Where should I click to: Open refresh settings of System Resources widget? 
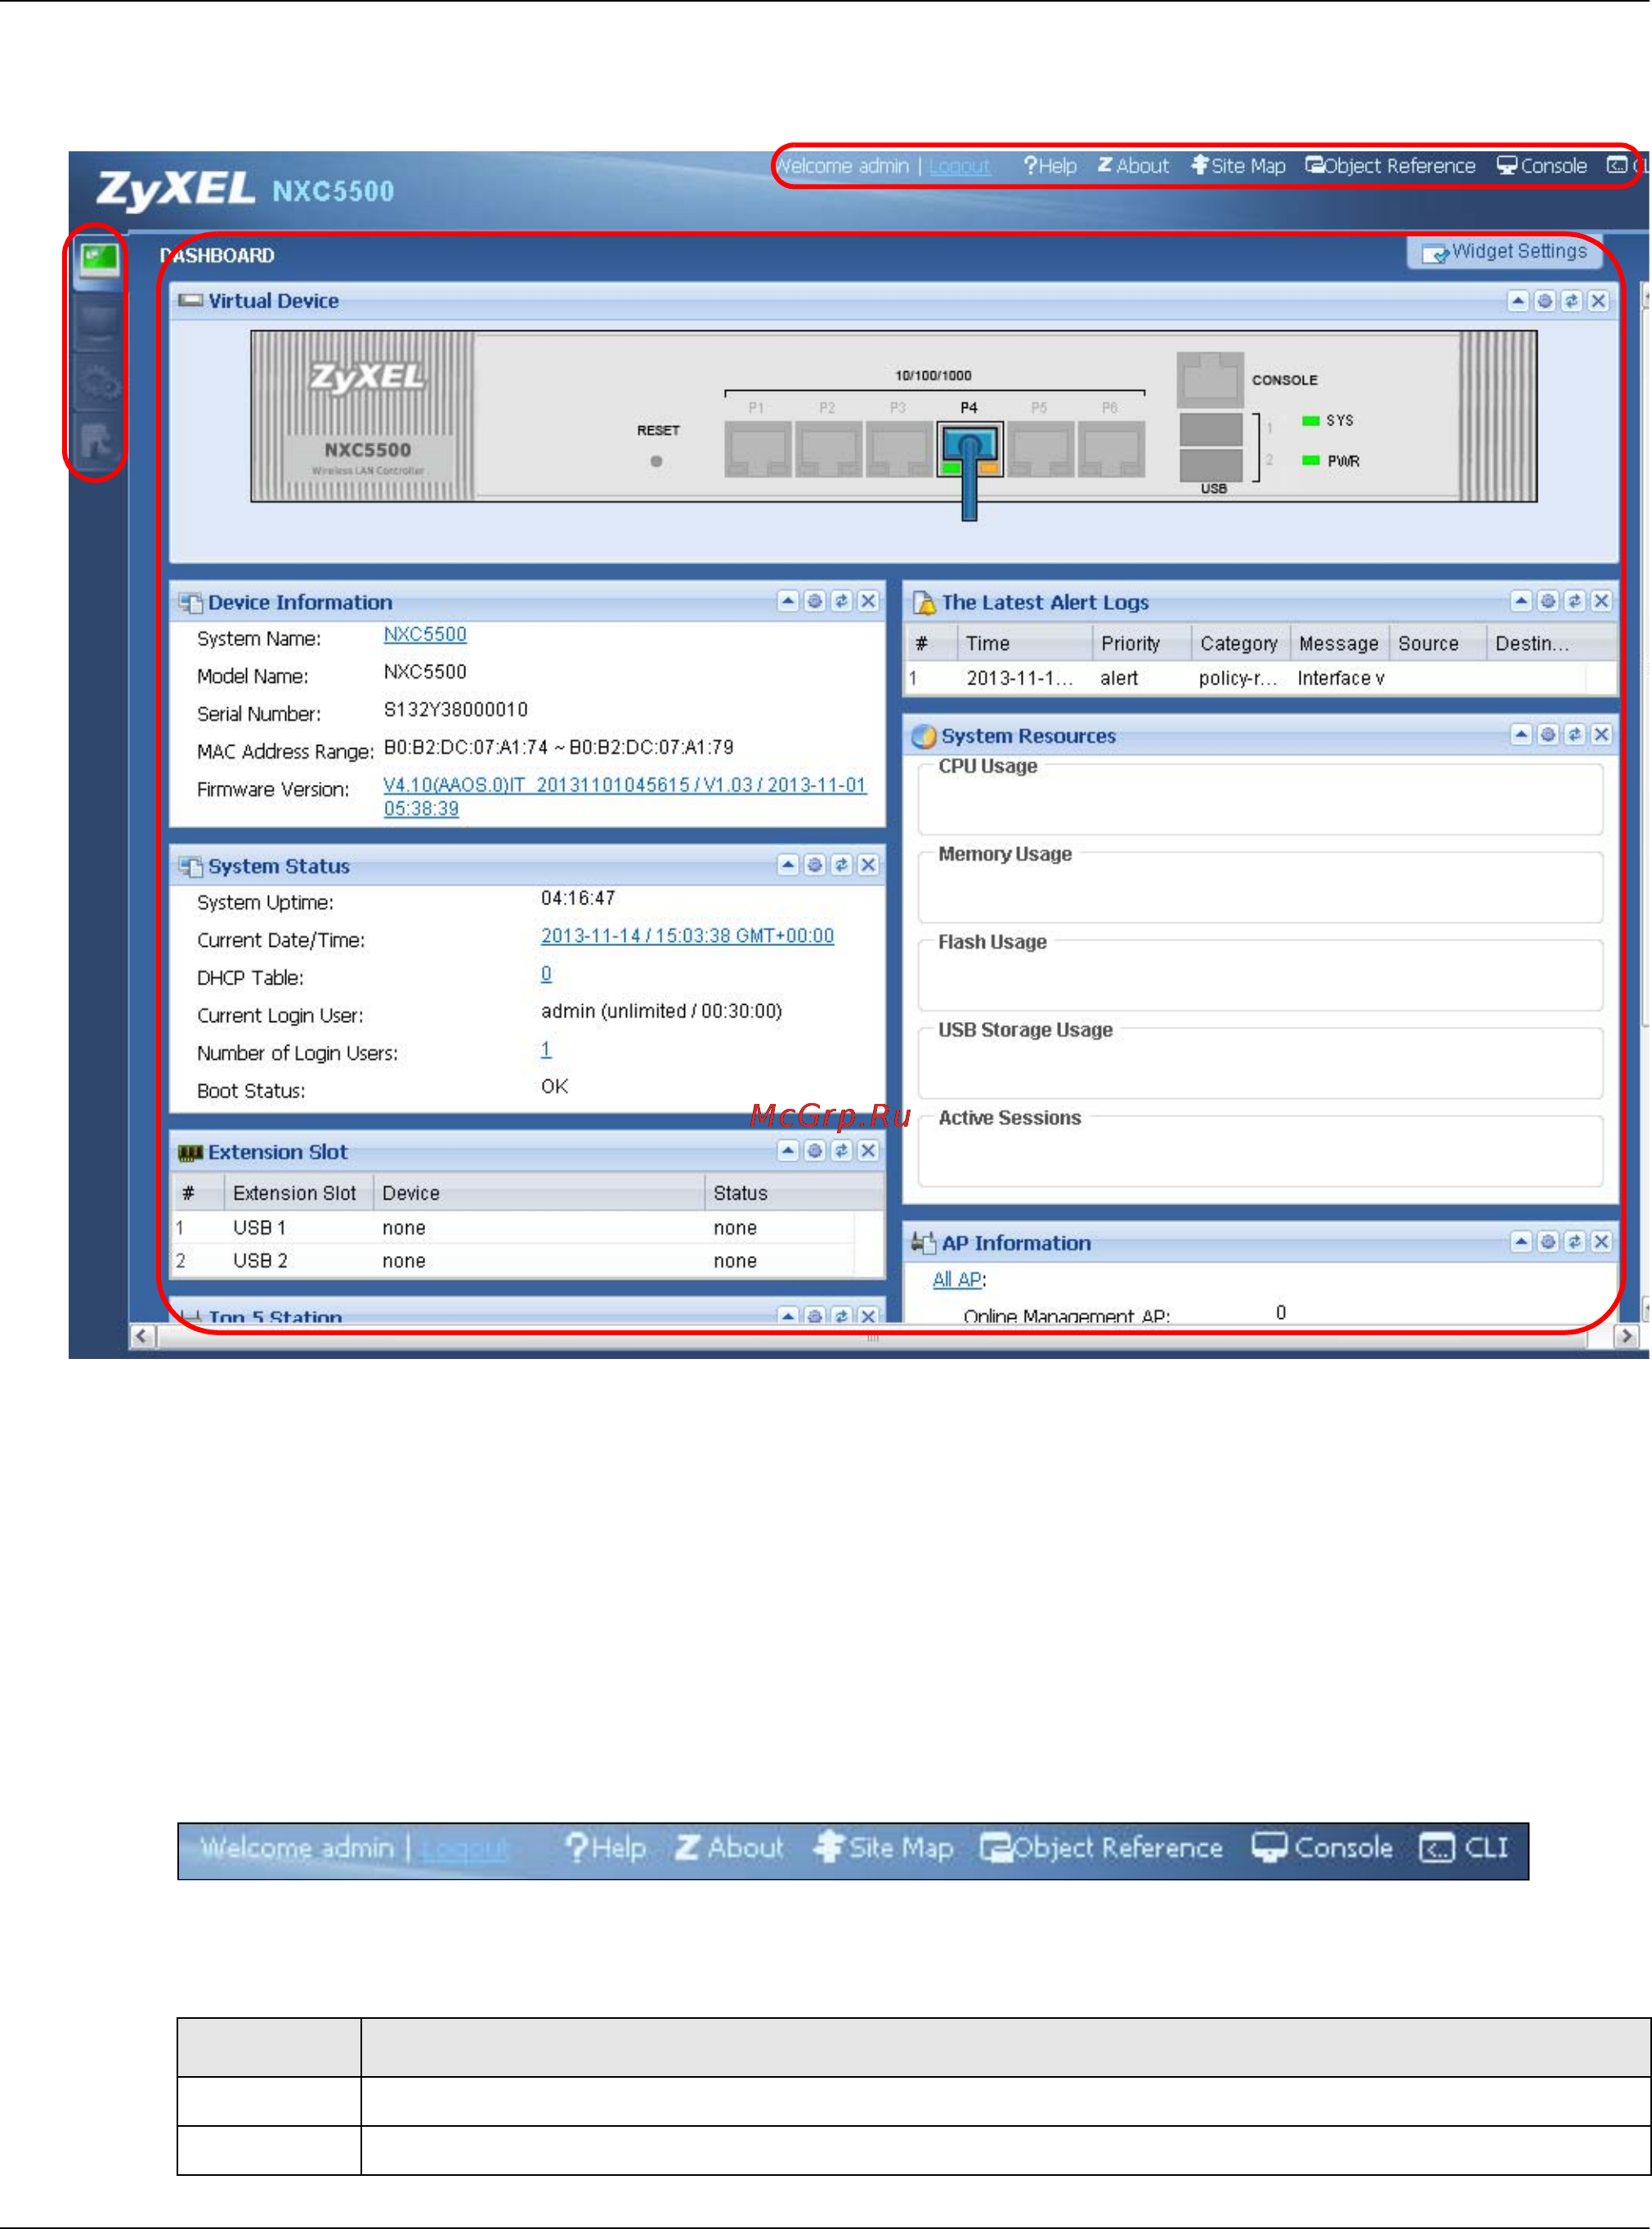(x=1548, y=735)
